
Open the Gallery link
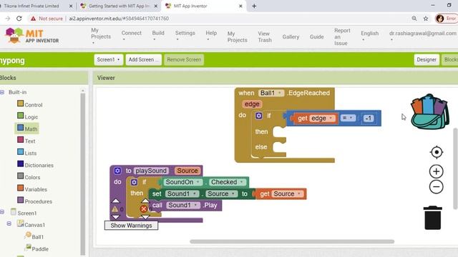291,36
